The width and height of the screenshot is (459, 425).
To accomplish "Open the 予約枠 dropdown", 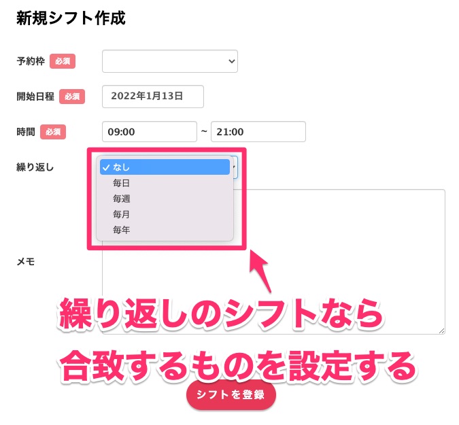I will [169, 61].
